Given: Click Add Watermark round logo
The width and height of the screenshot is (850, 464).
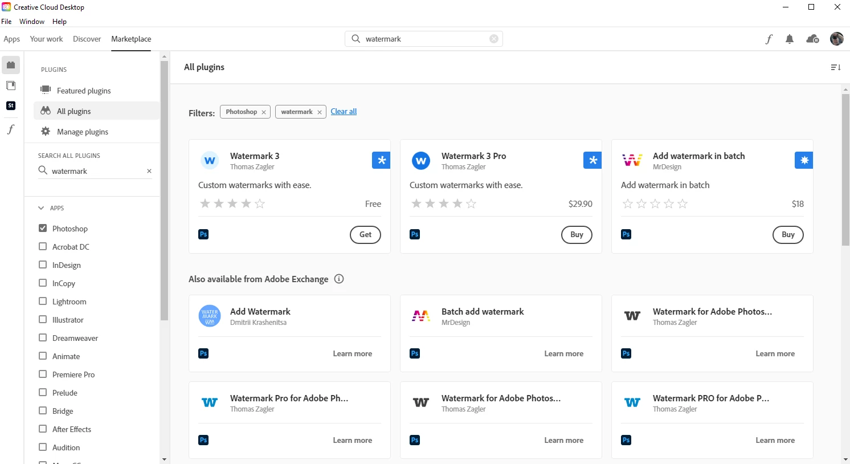Looking at the screenshot, I should pos(210,316).
